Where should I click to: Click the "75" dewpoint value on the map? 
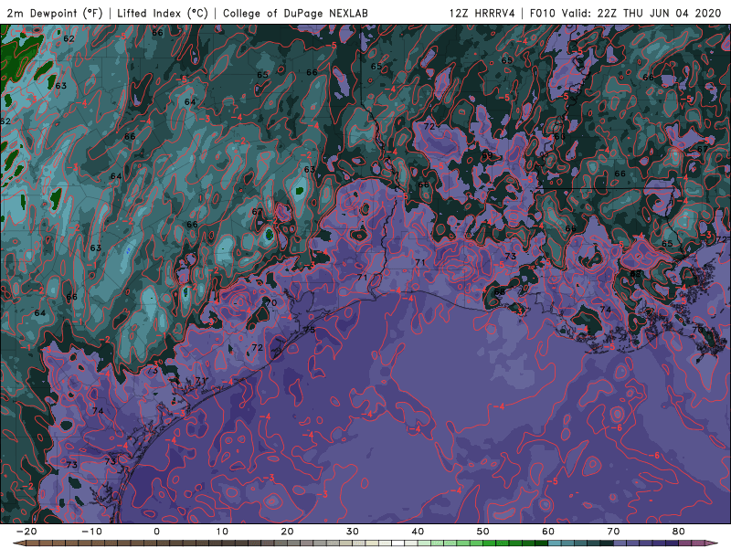[310, 330]
